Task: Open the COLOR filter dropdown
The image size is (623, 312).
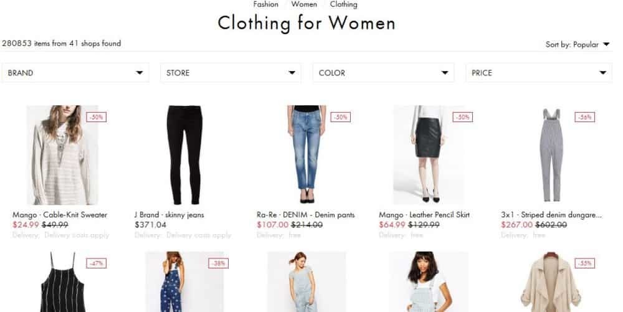Action: [x=383, y=73]
